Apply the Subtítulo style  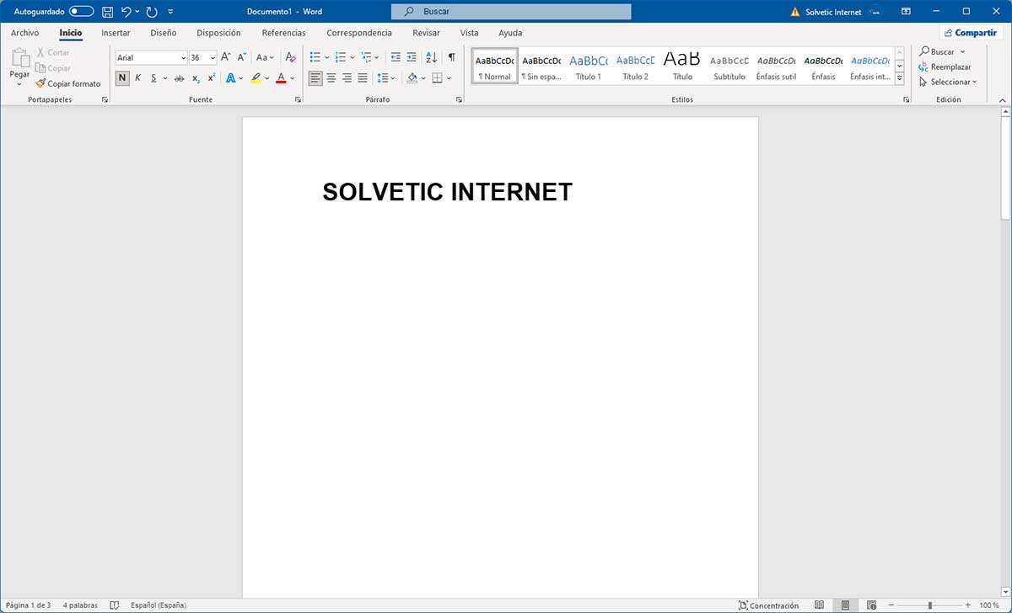pos(729,66)
